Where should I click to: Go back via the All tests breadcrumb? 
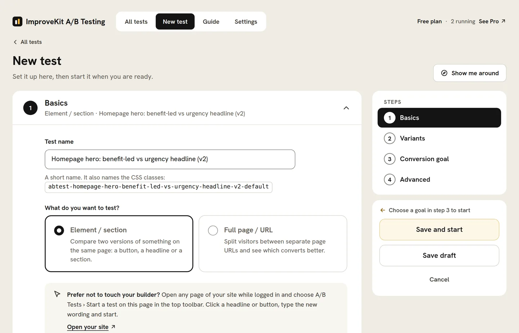(28, 42)
